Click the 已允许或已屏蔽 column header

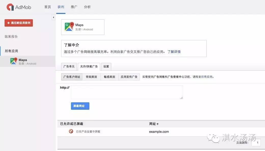72,124
